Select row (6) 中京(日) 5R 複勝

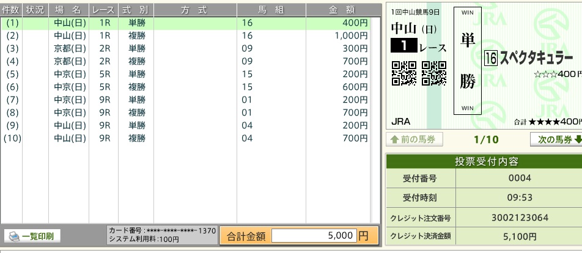(x=185, y=87)
